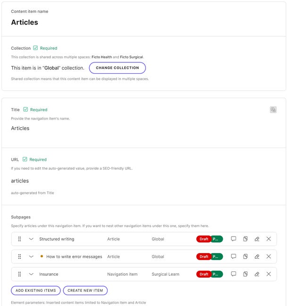This screenshot has width=287, height=306.
Task: Click the Draft badge on How to write error messages
Action: (x=204, y=256)
